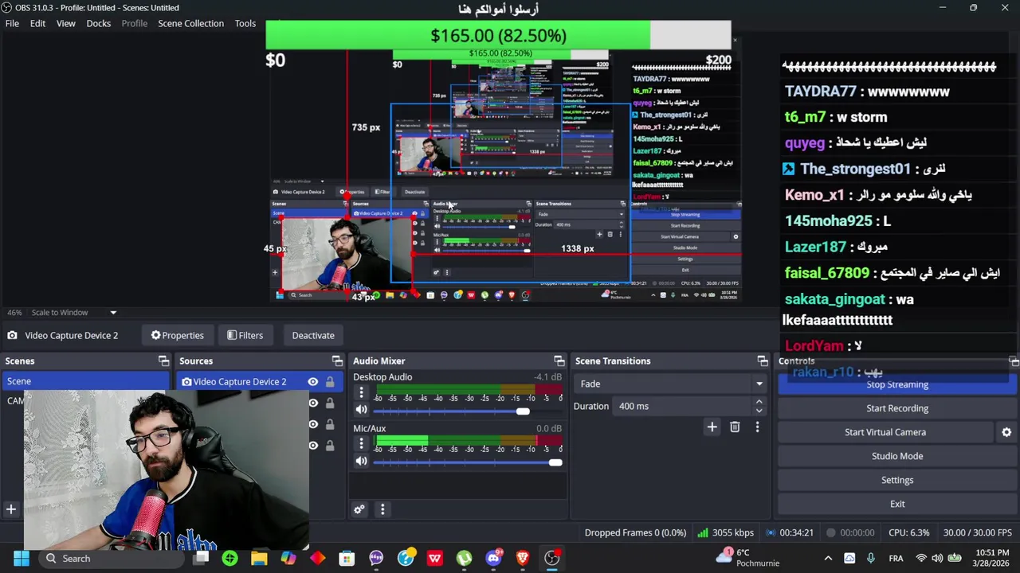Enable Studio Mode
1020x573 pixels.
click(897, 456)
